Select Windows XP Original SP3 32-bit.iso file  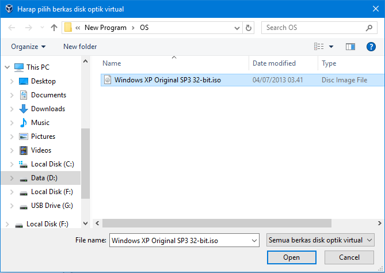243,80
